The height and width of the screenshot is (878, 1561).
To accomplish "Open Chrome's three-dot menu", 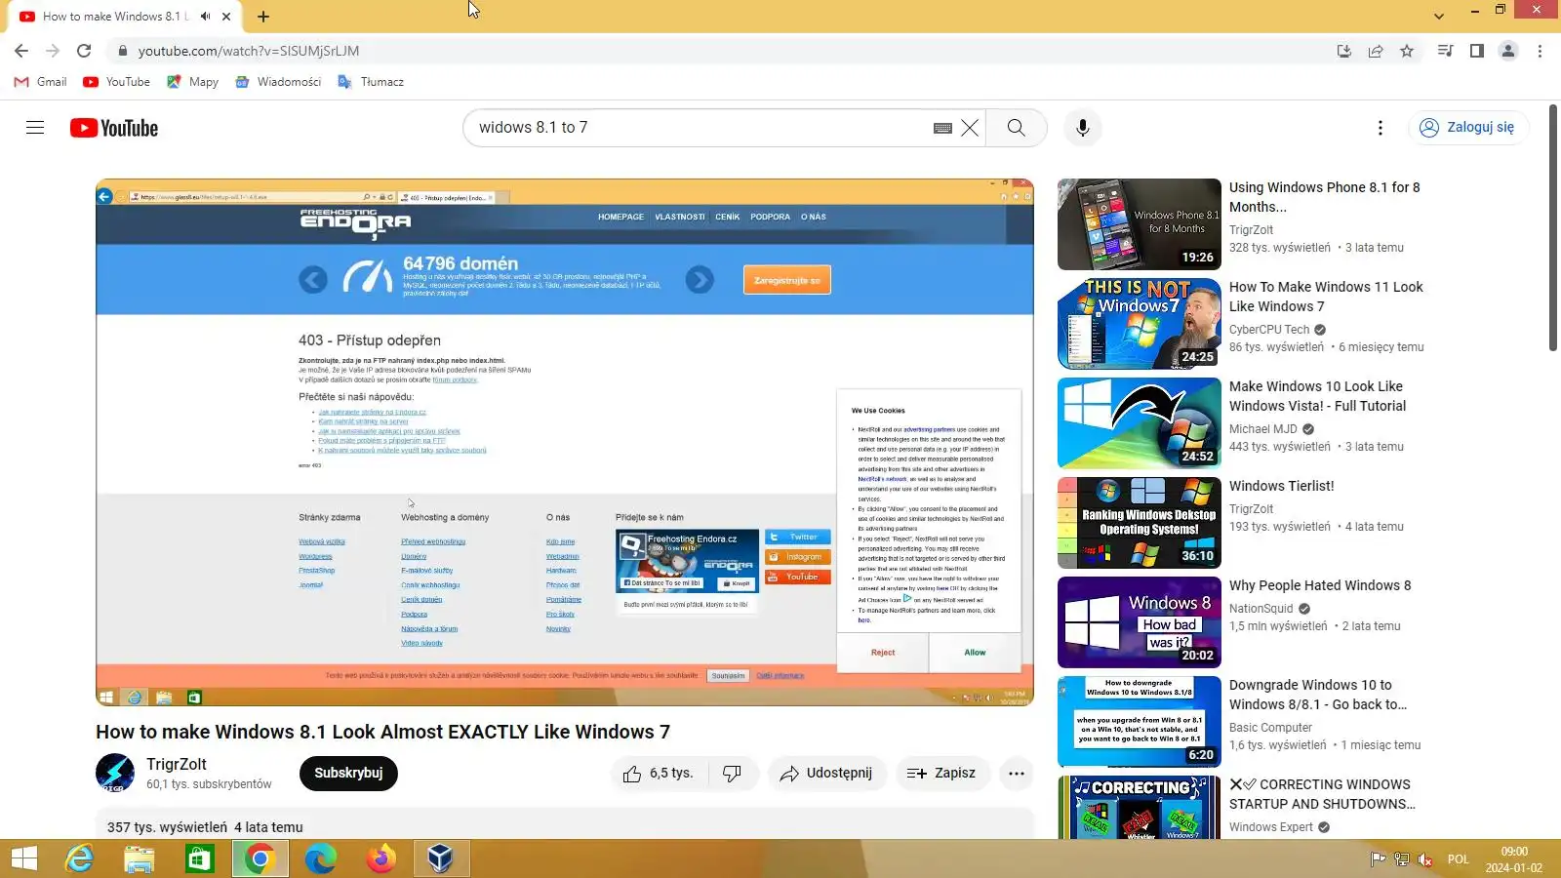I will point(1541,51).
